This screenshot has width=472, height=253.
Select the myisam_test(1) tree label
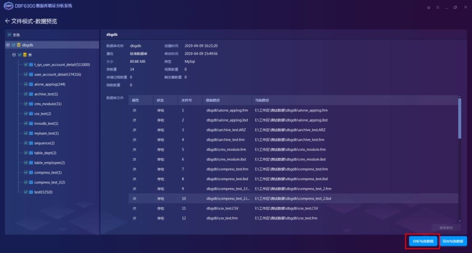tap(46, 133)
